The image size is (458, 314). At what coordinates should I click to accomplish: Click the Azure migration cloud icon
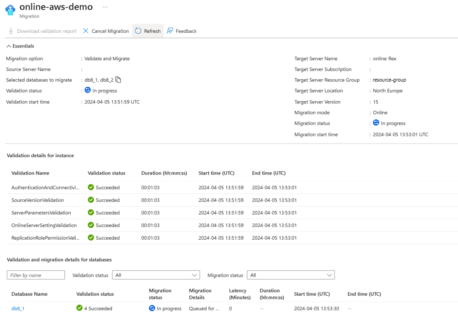10,10
